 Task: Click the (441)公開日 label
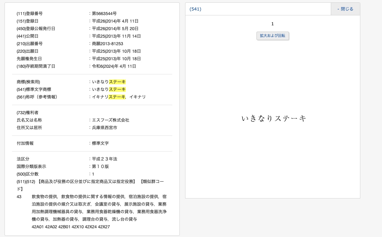(x=27, y=36)
